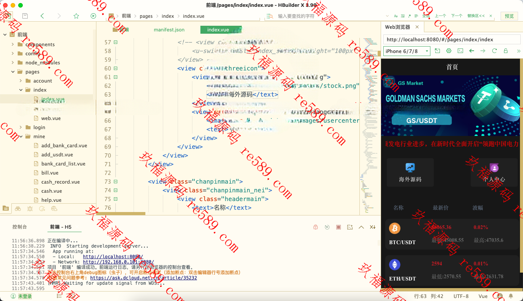Close the Web浏览器 tab

[x=417, y=27]
